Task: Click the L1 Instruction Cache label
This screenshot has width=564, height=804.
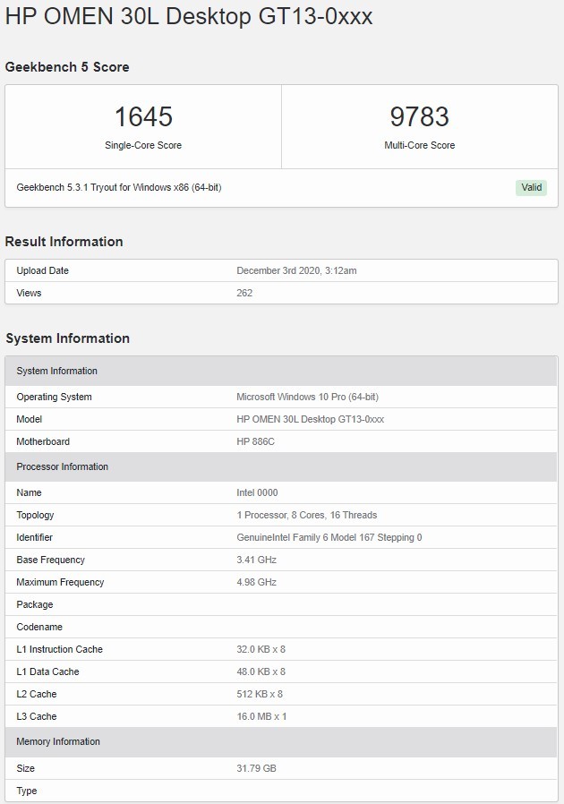Action: pos(59,649)
